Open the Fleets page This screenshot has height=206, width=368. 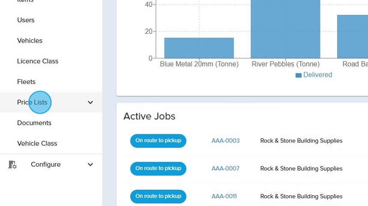(x=26, y=82)
